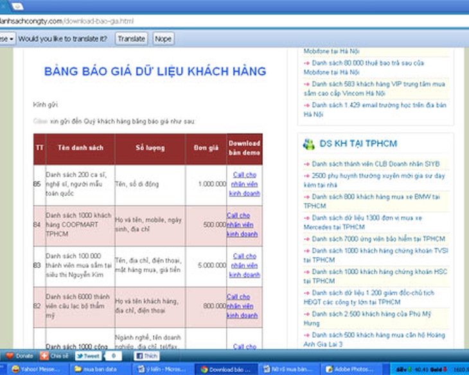
Task: Open '2500 phụ huynh thường xuyên mời gia sư' link
Action: click(375, 180)
